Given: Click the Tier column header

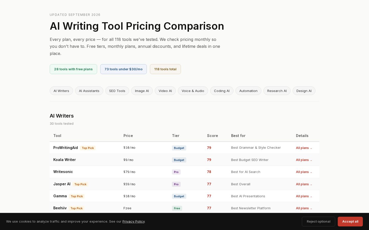Looking at the screenshot, I should pos(176,136).
